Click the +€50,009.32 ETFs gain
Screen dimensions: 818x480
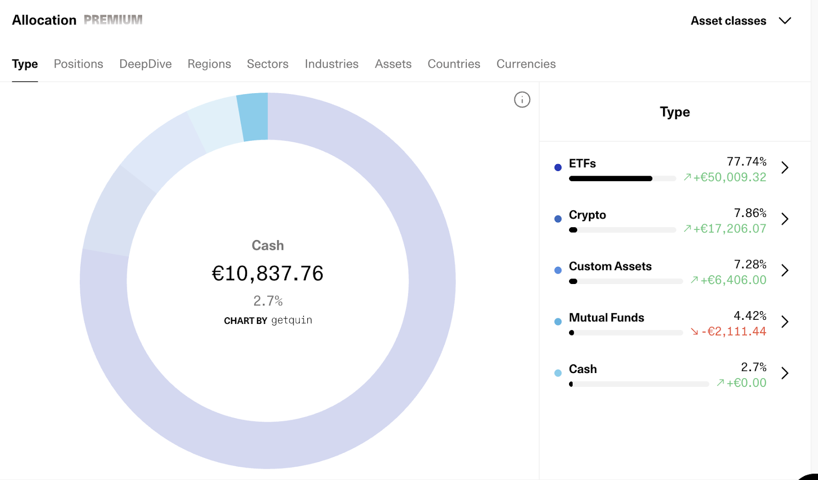pos(730,178)
